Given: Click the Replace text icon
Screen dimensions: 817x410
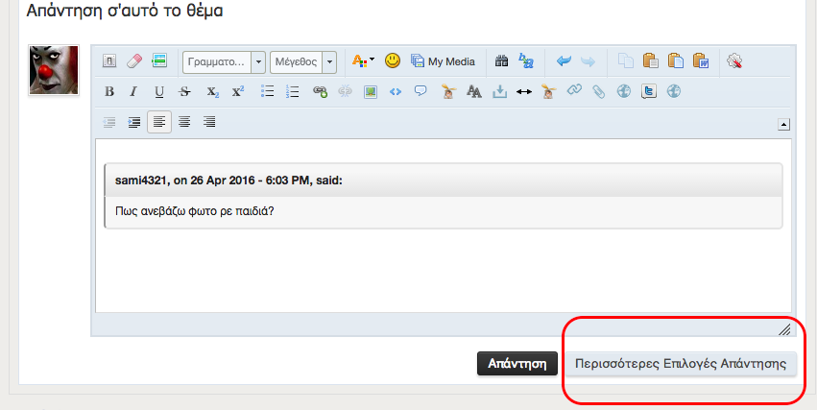Looking at the screenshot, I should pos(526,61).
